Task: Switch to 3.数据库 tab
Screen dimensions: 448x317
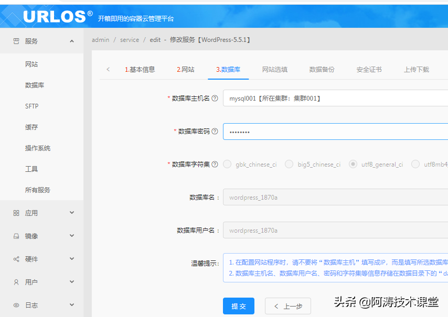Action: pos(228,69)
